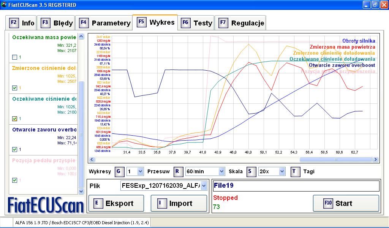
Task: Click the 48,0 time axis label
Action: pyautogui.click(x=248, y=152)
